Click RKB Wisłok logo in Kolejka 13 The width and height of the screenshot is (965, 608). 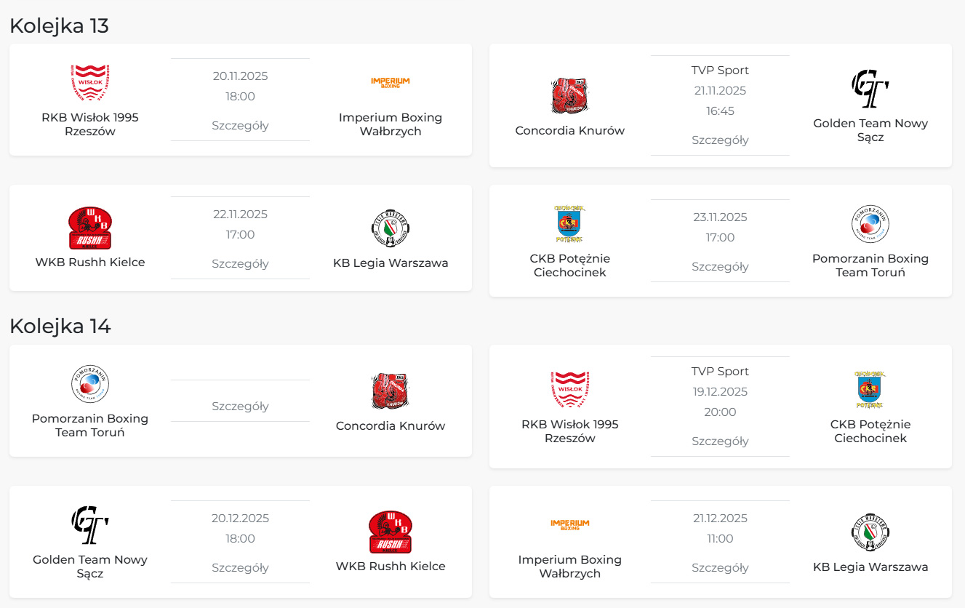[x=90, y=82]
